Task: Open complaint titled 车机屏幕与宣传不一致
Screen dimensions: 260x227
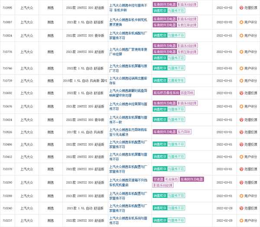Action: (128, 120)
